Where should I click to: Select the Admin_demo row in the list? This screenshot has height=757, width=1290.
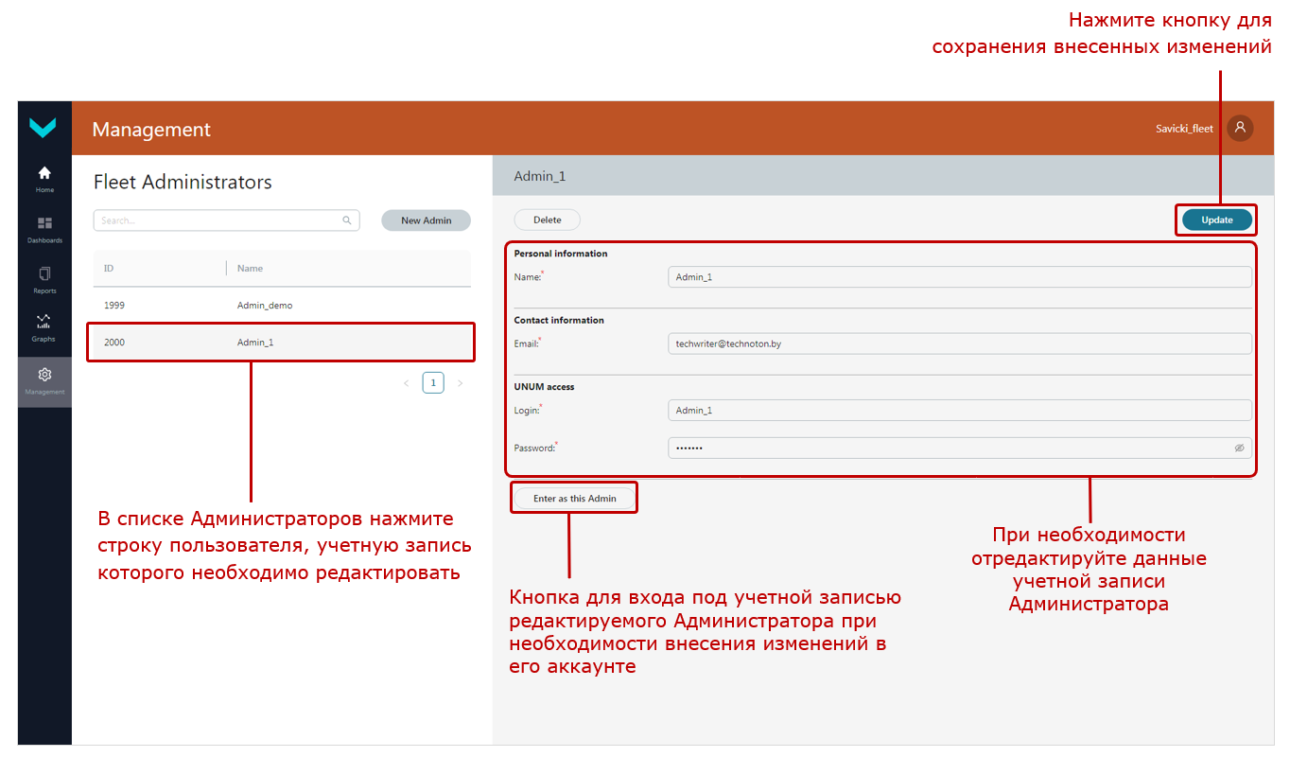[x=280, y=305]
